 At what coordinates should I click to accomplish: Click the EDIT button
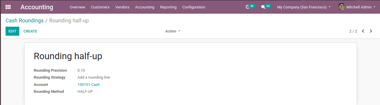[x=12, y=31]
